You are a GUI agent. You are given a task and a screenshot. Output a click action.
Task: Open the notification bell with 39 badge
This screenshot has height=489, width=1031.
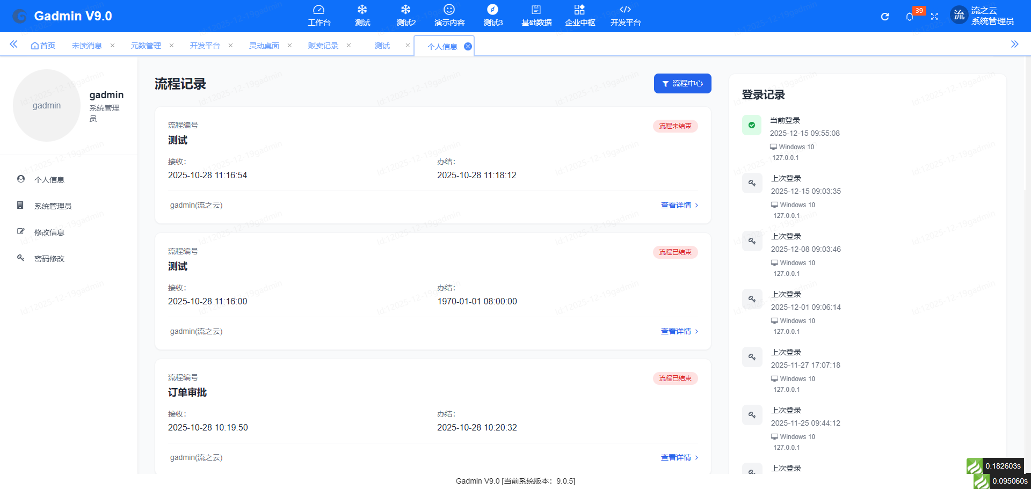tap(909, 17)
